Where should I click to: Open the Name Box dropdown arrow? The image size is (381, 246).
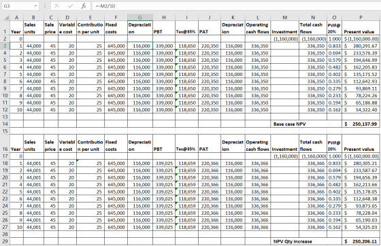coord(35,6)
